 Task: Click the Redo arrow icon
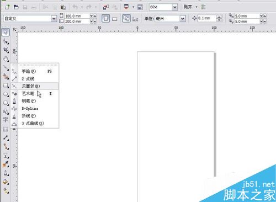[89, 7]
